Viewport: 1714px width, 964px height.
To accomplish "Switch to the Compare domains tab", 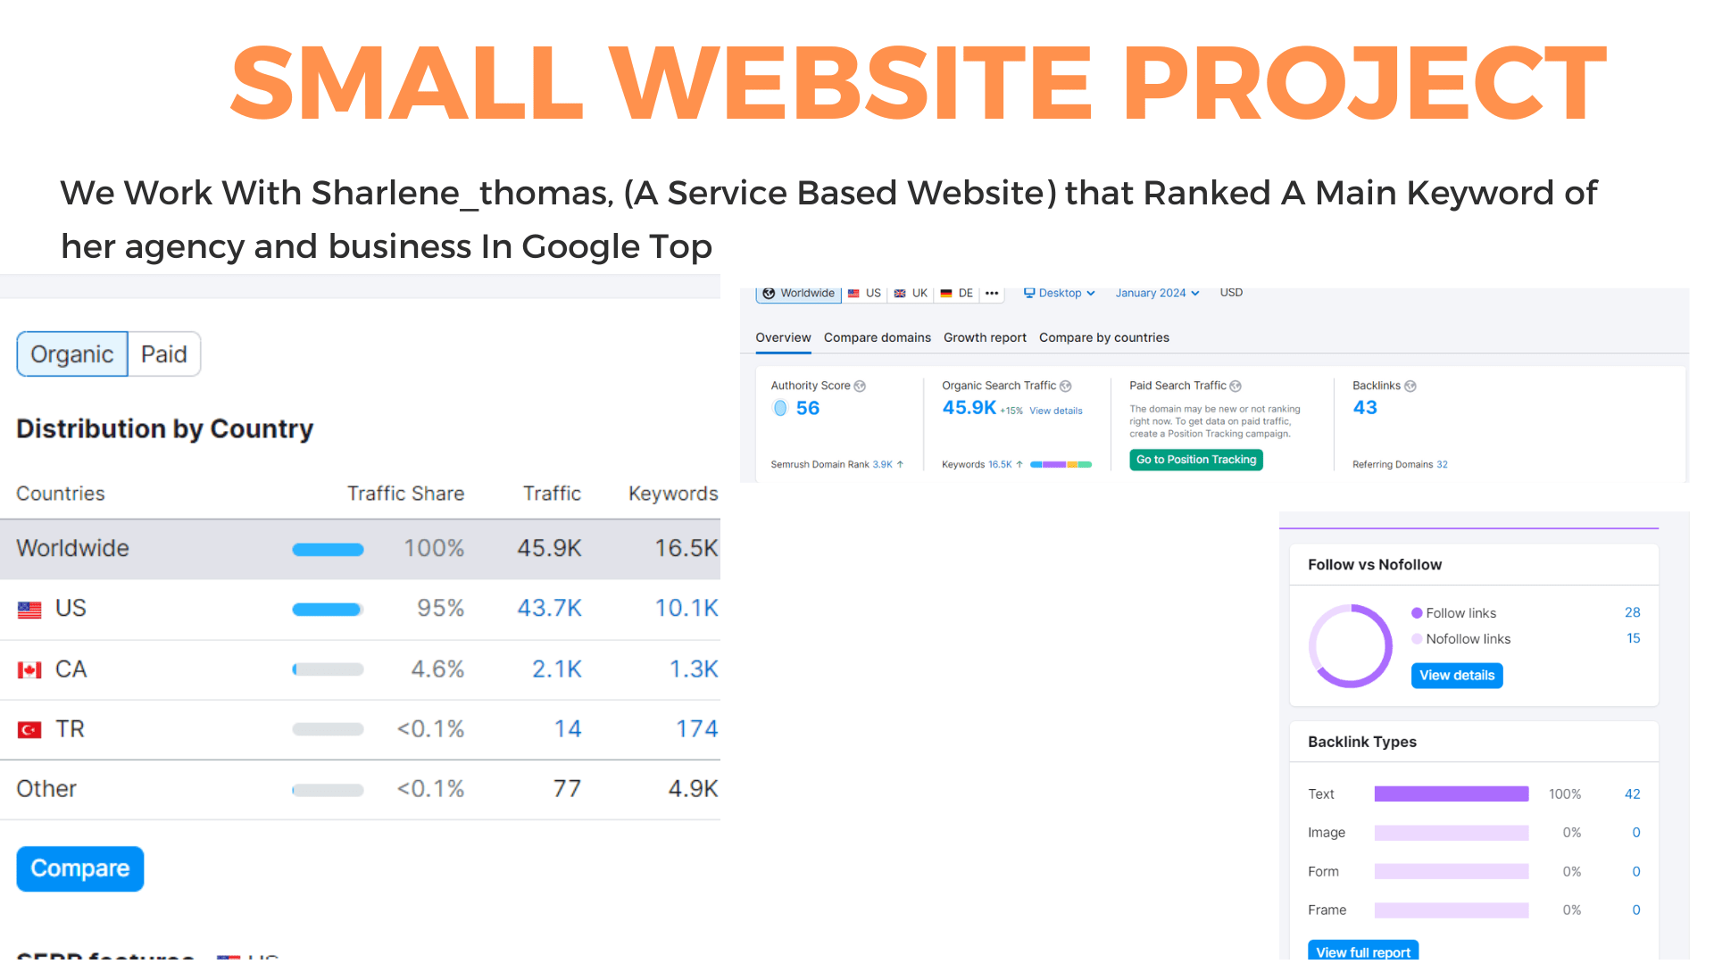I will [x=875, y=337].
